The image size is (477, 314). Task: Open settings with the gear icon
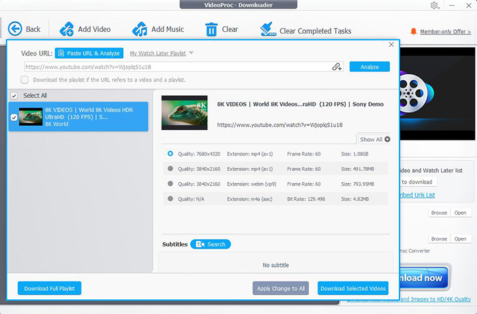click(434, 5)
